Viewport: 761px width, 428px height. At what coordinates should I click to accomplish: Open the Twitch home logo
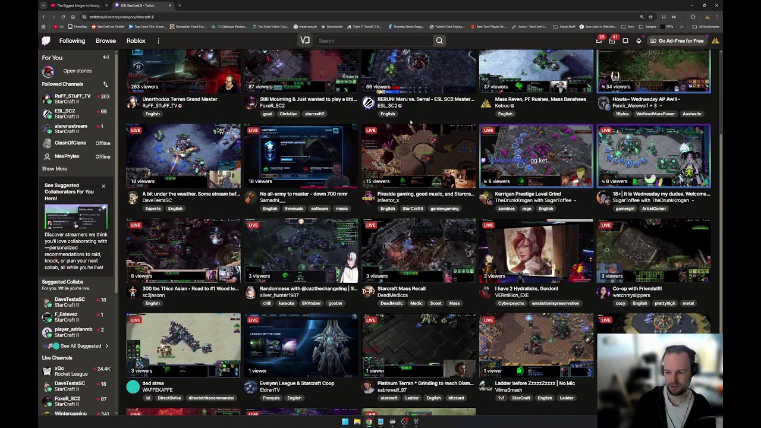tap(46, 40)
